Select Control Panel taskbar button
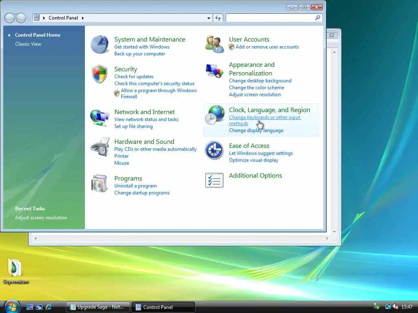418x313 pixels. pyautogui.click(x=163, y=307)
